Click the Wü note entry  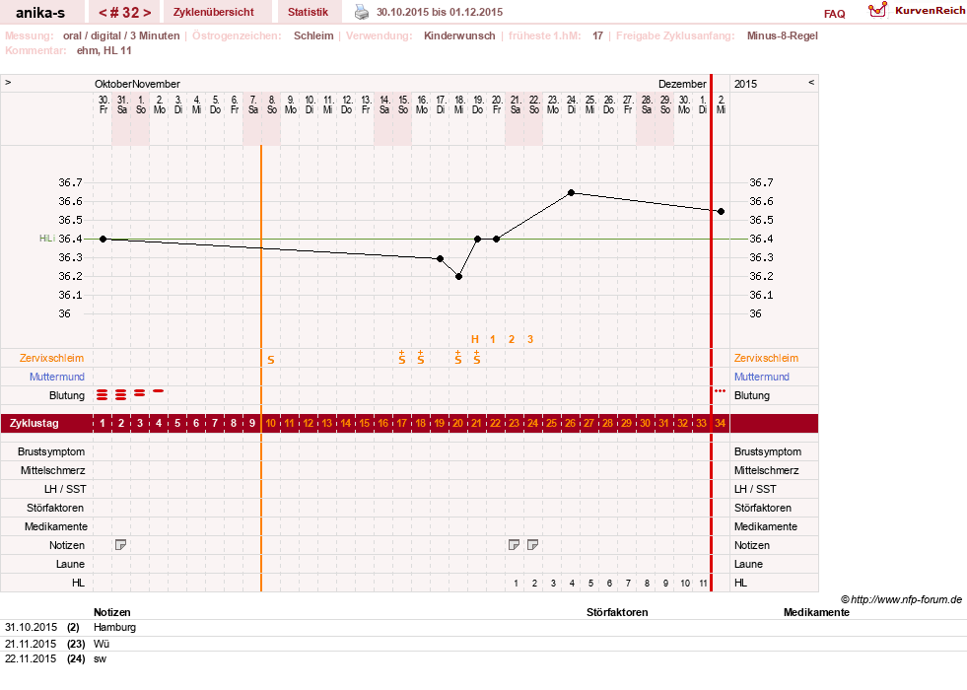pos(102,644)
